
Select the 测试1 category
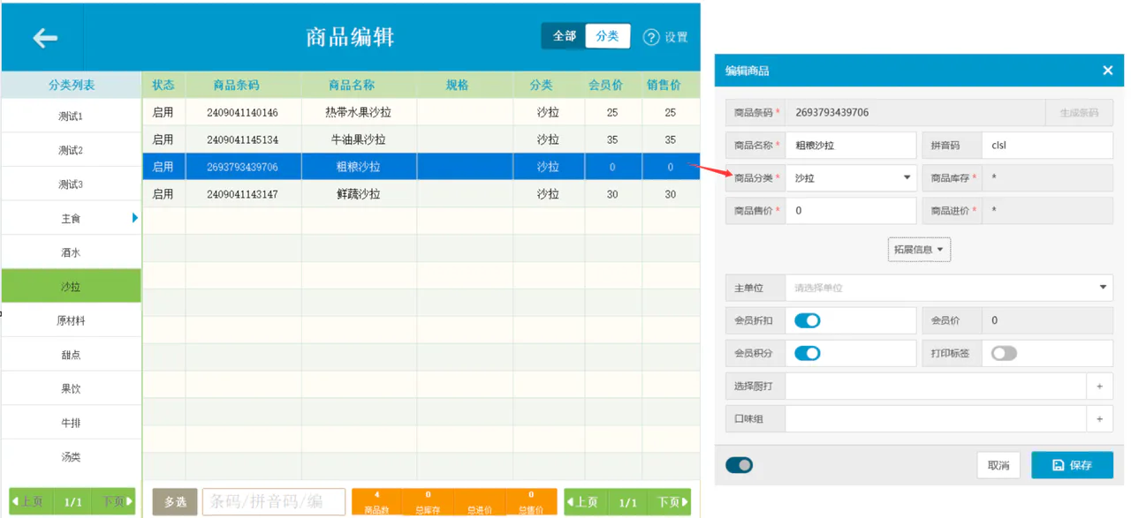point(71,116)
